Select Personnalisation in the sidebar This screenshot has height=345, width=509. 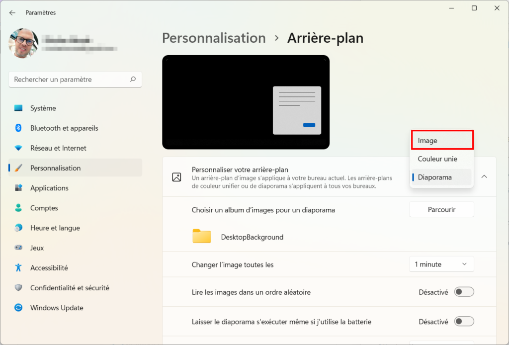[76, 168]
